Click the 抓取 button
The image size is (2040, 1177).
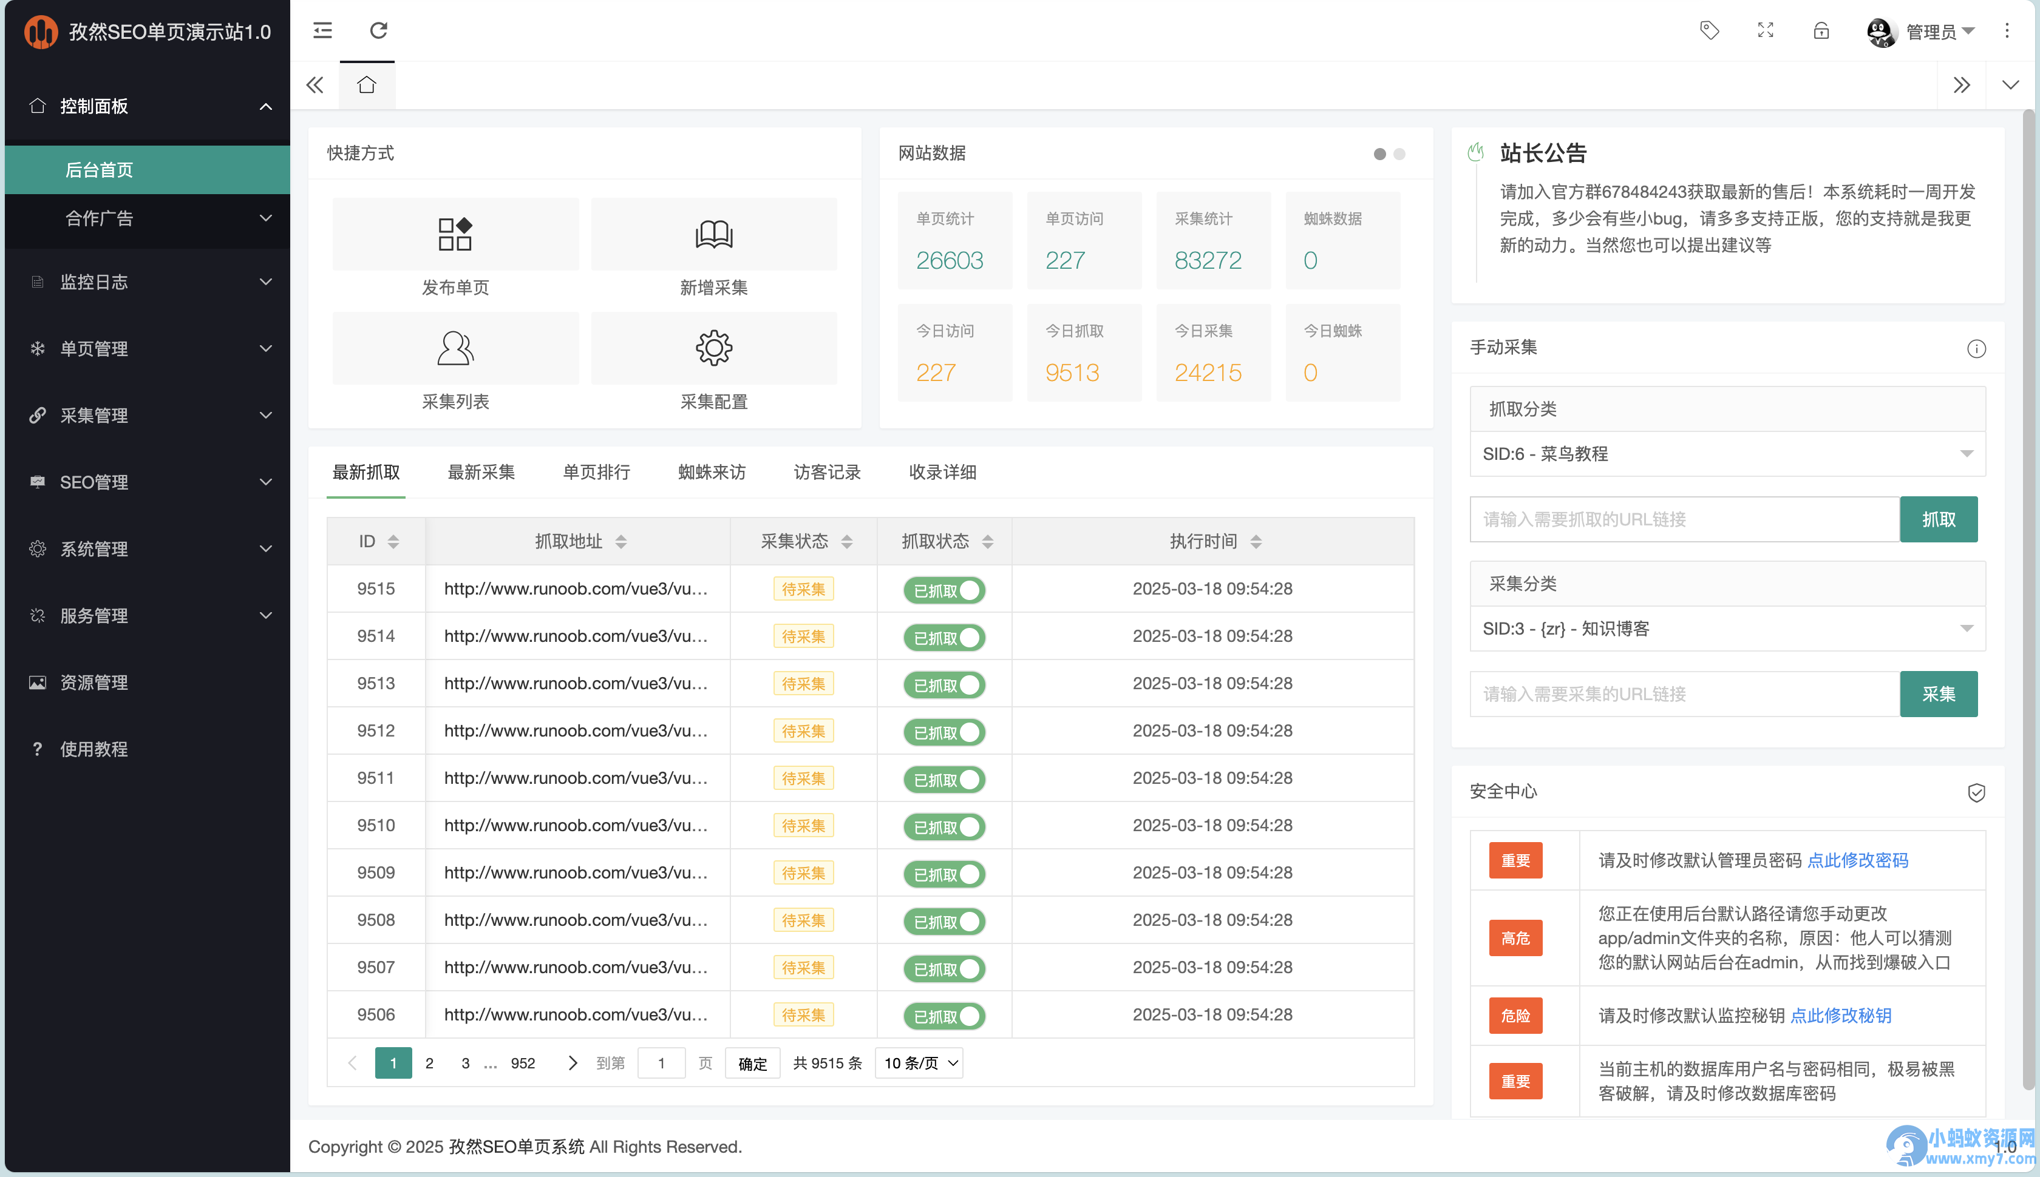[1939, 519]
